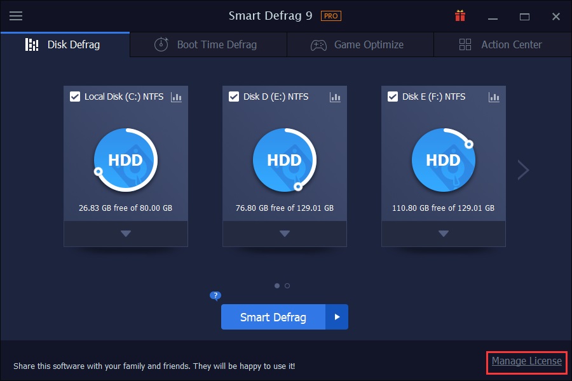Open the hamburger main menu
The image size is (572, 381).
coord(16,16)
